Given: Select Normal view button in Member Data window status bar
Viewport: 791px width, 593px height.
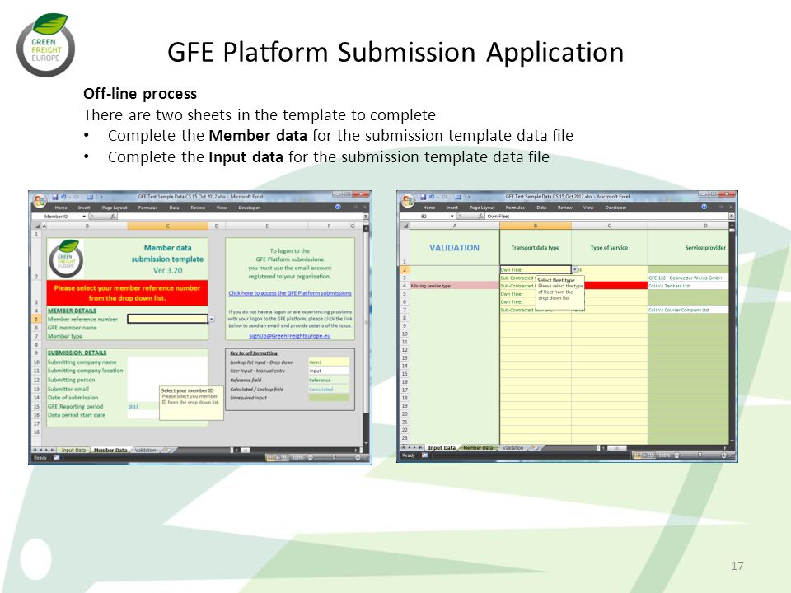Looking at the screenshot, I should pos(270,457).
